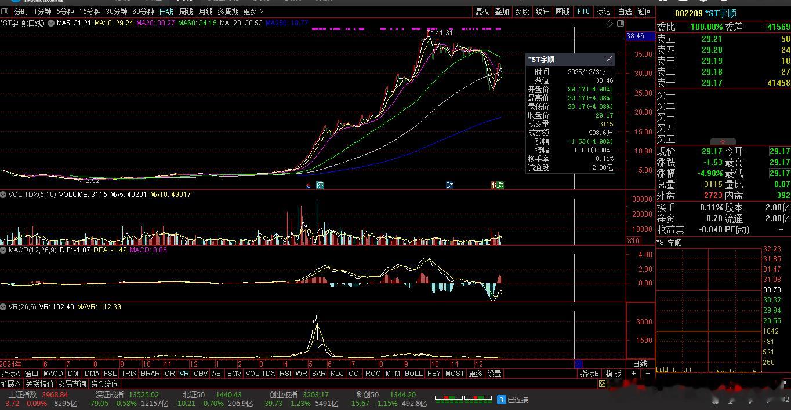Click the 已连接 connection status icon
The height and width of the screenshot is (410, 791).
[502, 400]
